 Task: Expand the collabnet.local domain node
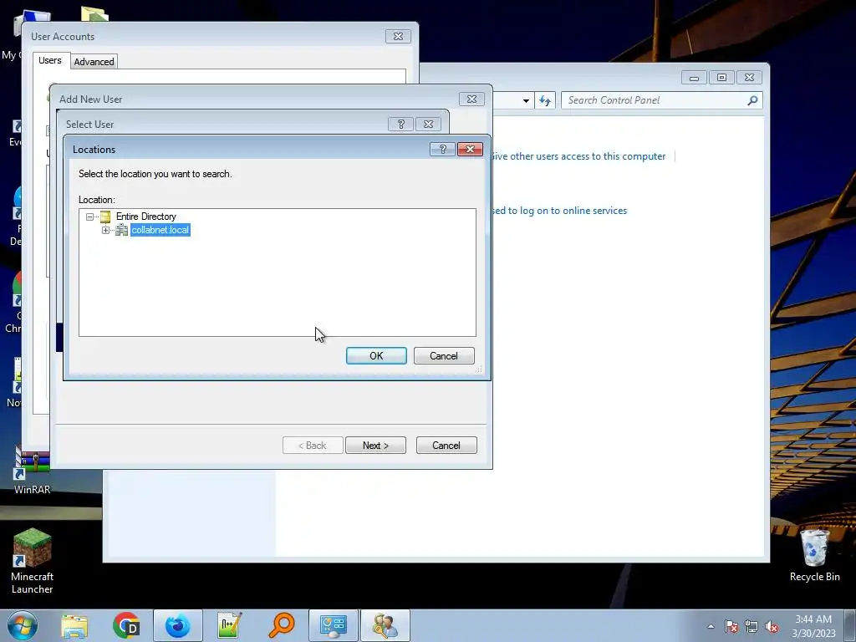coord(106,231)
